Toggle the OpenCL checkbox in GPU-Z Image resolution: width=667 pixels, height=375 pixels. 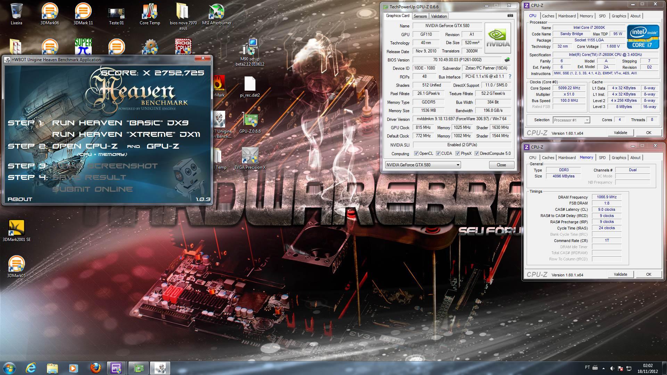(x=416, y=153)
